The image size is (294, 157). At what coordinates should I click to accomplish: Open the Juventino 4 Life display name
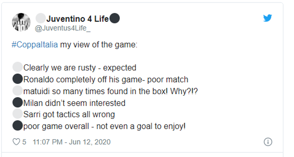pyautogui.click(x=77, y=19)
